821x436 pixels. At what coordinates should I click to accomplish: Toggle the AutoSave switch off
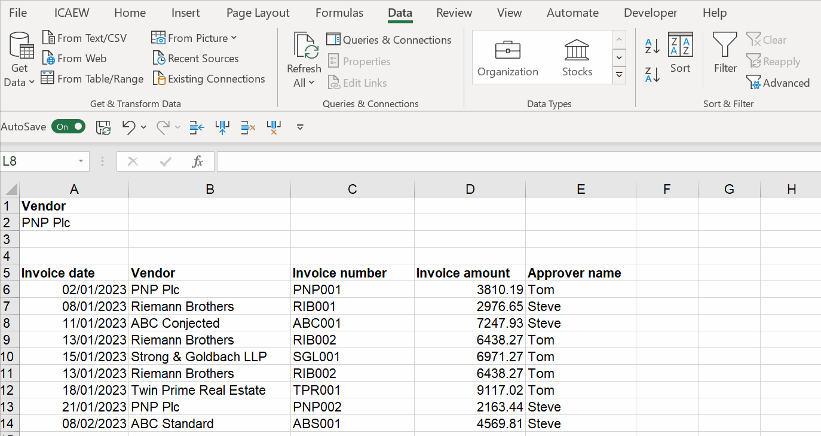pos(68,127)
